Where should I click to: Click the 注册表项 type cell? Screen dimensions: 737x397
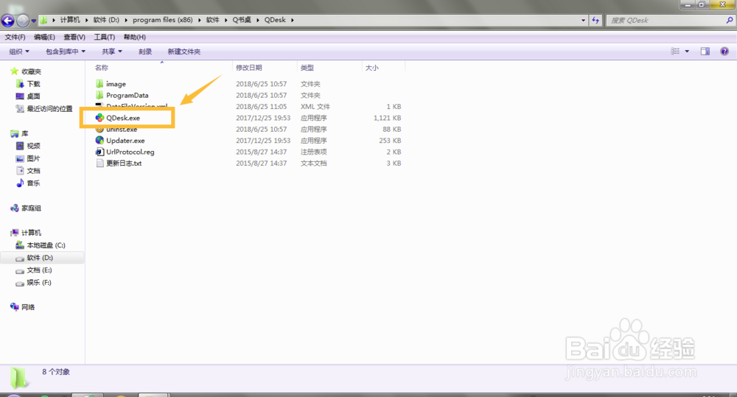[313, 152]
